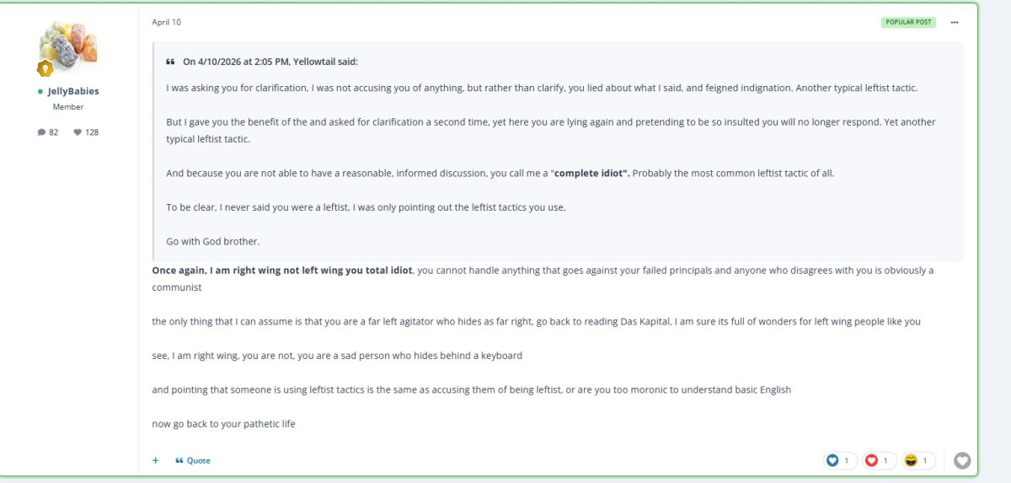Toggle the plus multiquote button

coord(155,460)
